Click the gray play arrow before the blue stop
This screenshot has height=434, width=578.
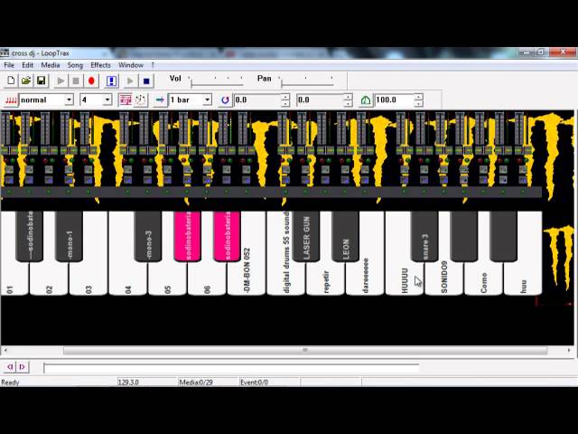tap(130, 80)
